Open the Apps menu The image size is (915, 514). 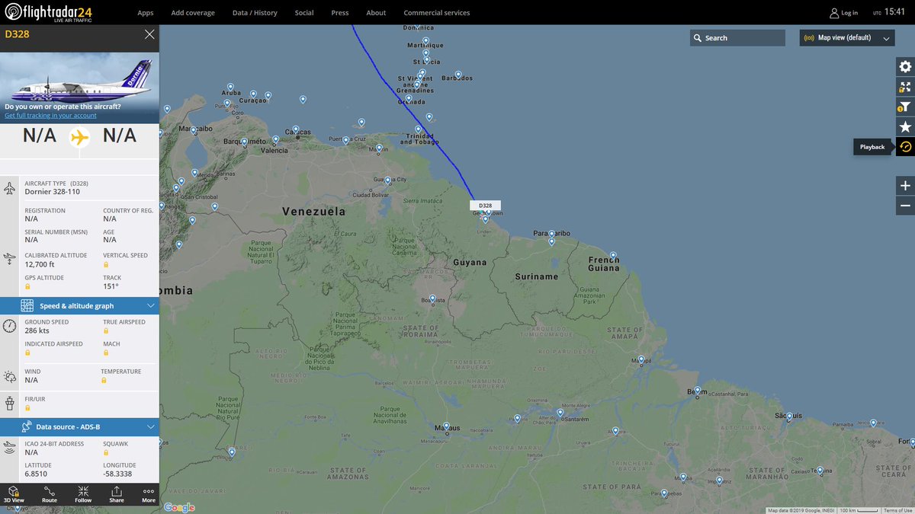(146, 13)
